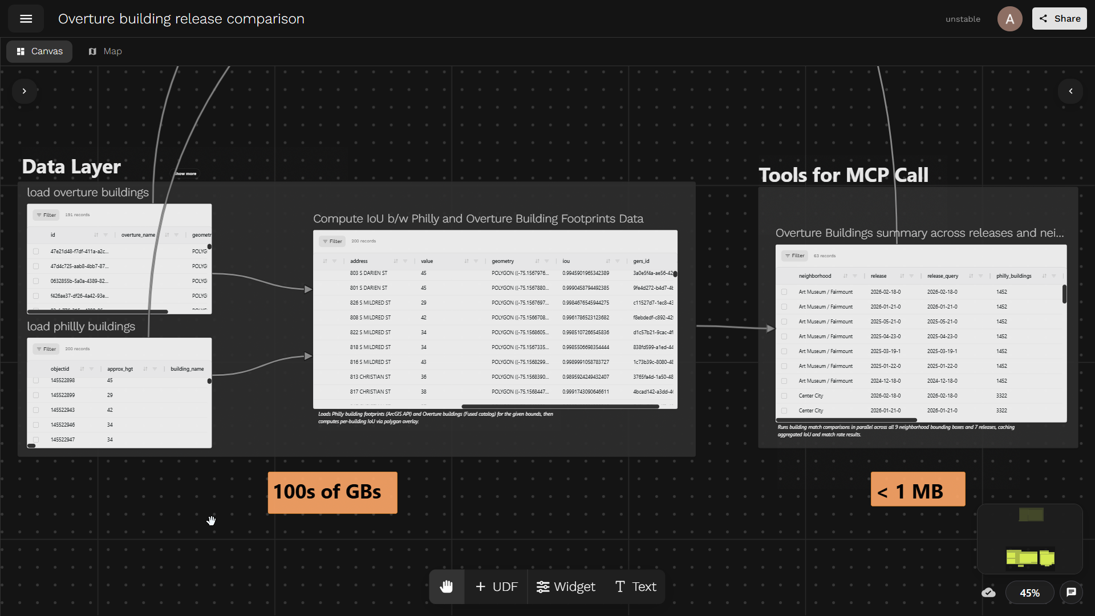Viewport: 1095px width, 616px height.
Task: Sort the value column in IoU table
Action: [x=466, y=261]
